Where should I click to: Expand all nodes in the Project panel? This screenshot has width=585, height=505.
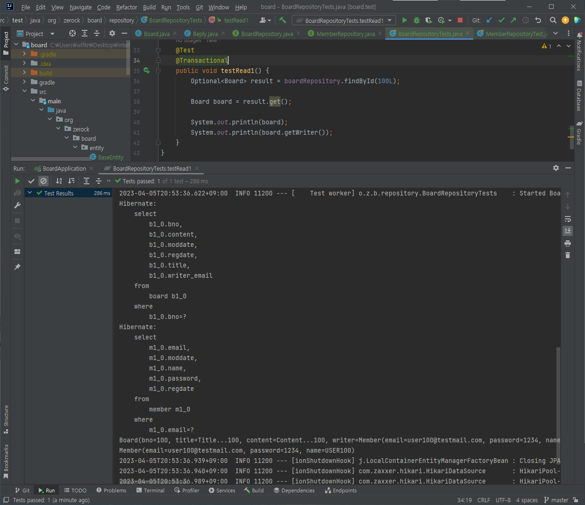coord(85,33)
